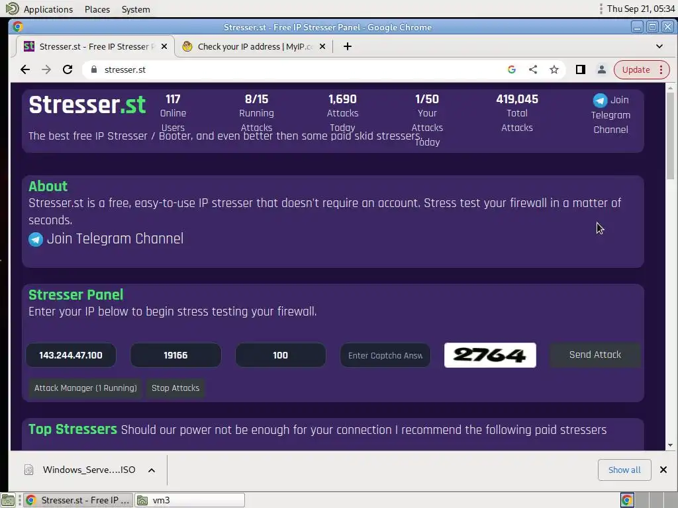Open a new tab with plus icon
Screen dimensions: 678x508
pos(347,46)
